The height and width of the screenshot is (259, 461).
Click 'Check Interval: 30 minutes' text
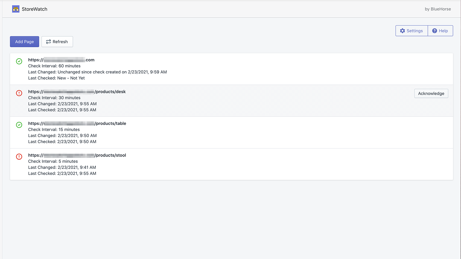coord(54,98)
